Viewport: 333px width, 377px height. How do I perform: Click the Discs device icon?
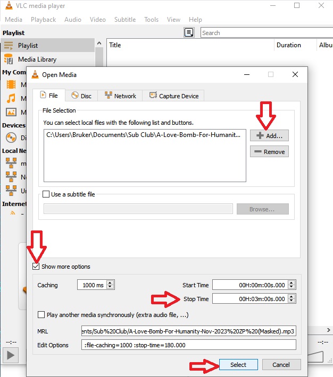[11, 138]
